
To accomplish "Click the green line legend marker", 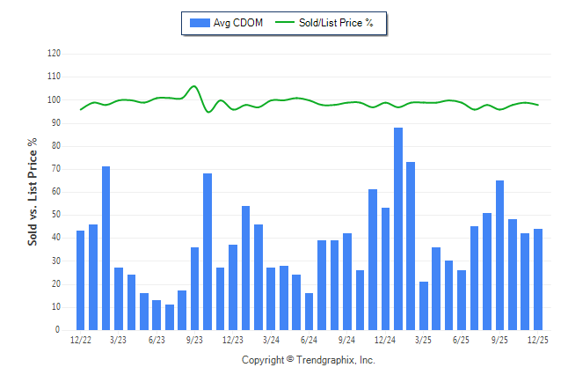I will tap(284, 23).
